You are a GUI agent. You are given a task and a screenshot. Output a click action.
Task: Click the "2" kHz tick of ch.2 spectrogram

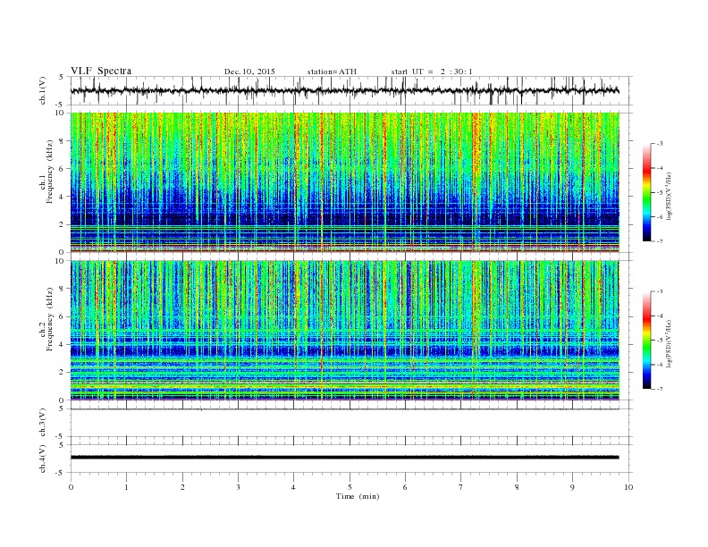coord(62,373)
